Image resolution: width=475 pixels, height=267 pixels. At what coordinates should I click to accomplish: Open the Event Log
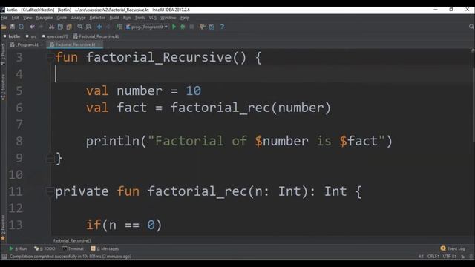(453, 248)
